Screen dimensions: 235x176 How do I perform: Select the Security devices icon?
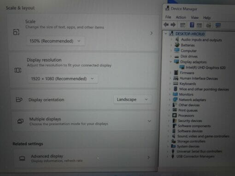pos(175,120)
